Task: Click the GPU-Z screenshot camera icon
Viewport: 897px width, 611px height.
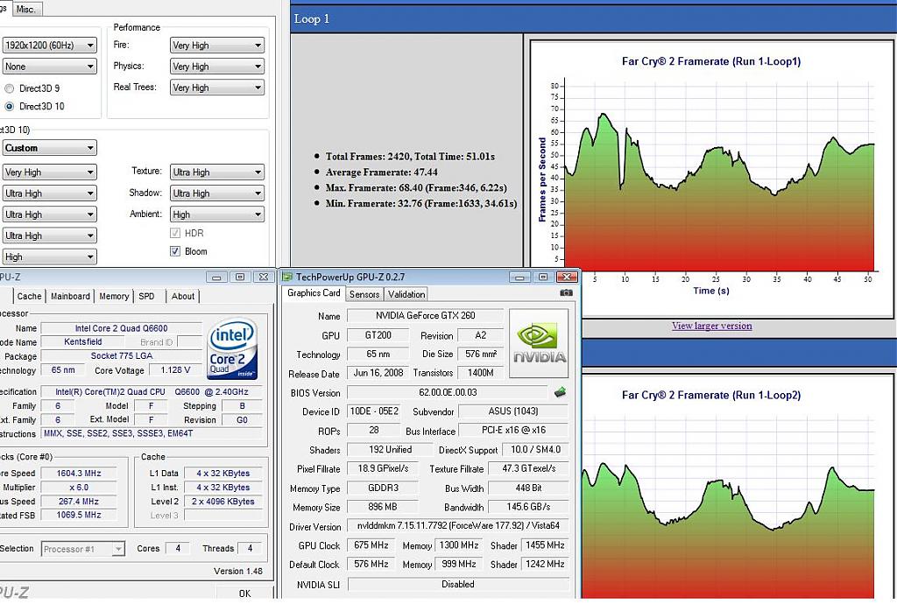Action: pyautogui.click(x=566, y=292)
